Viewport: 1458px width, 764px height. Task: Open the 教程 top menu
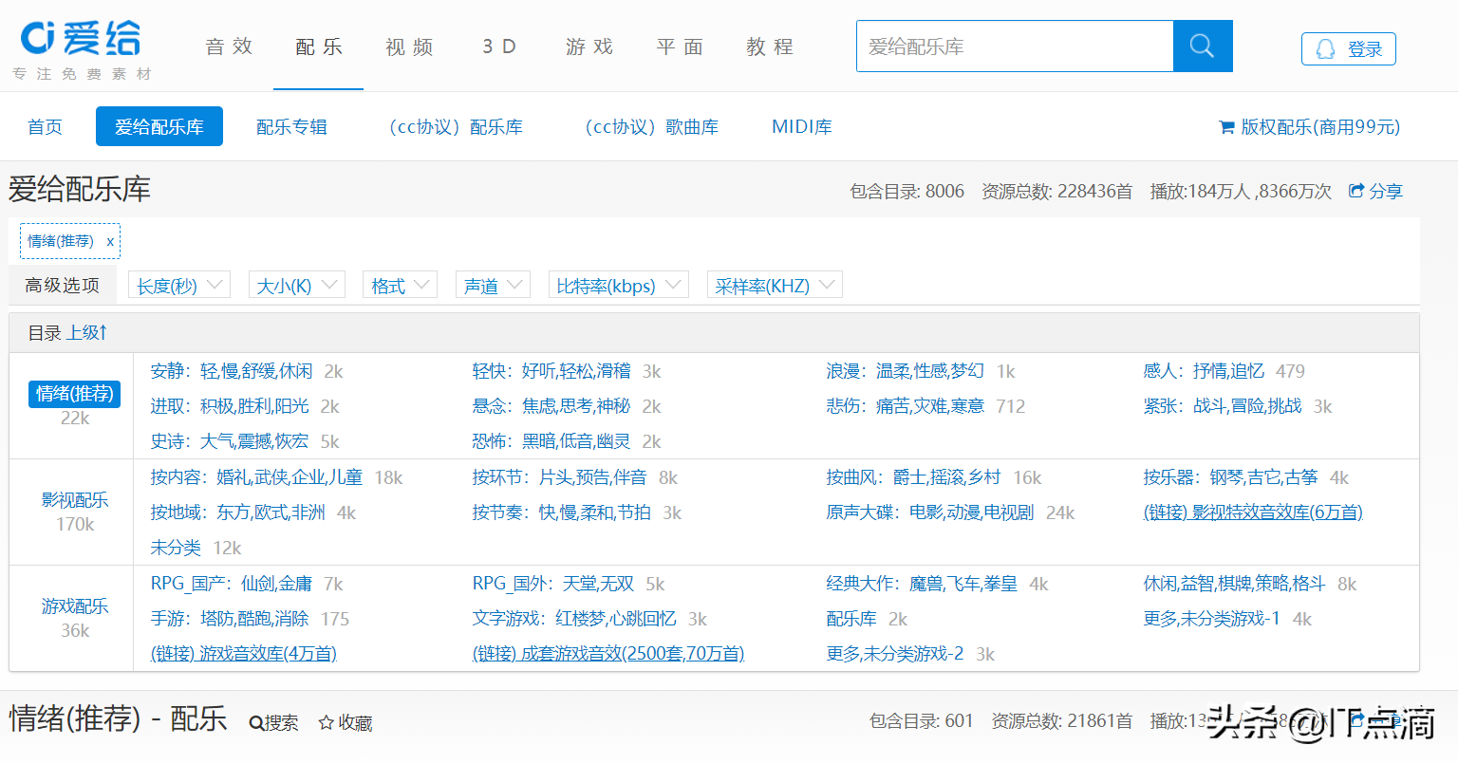(770, 47)
